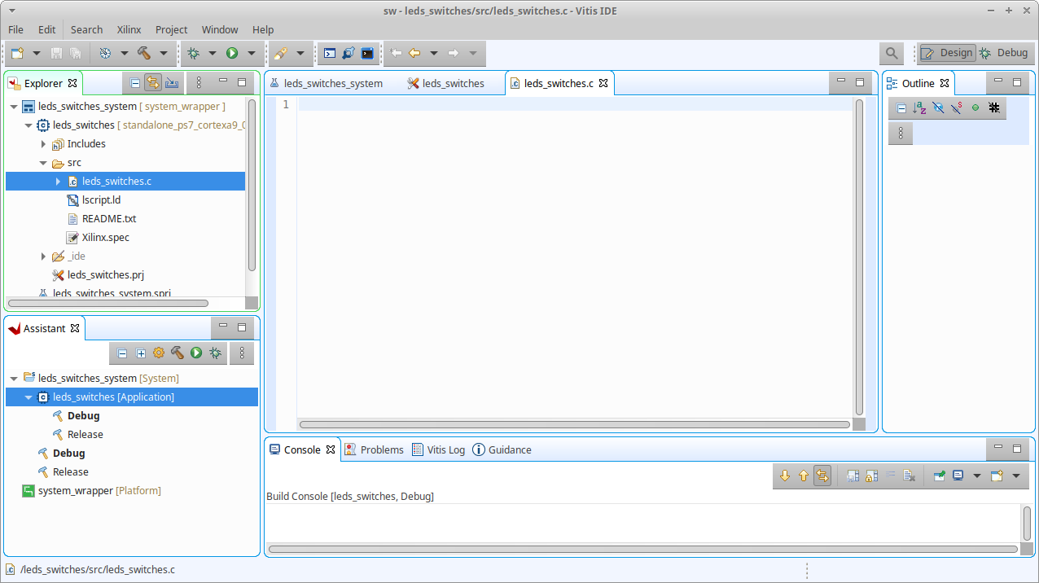The height and width of the screenshot is (583, 1039).
Task: Click the Sort alphabetically icon in Outline
Action: pyautogui.click(x=919, y=108)
